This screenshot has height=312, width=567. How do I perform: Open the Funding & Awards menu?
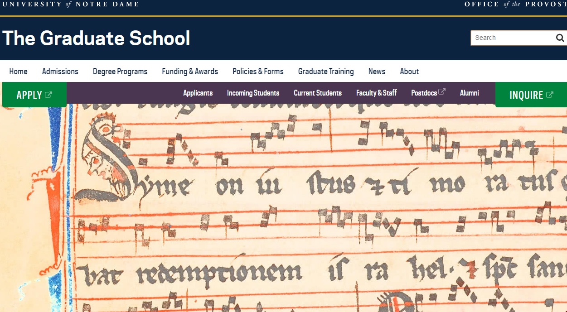(x=190, y=72)
